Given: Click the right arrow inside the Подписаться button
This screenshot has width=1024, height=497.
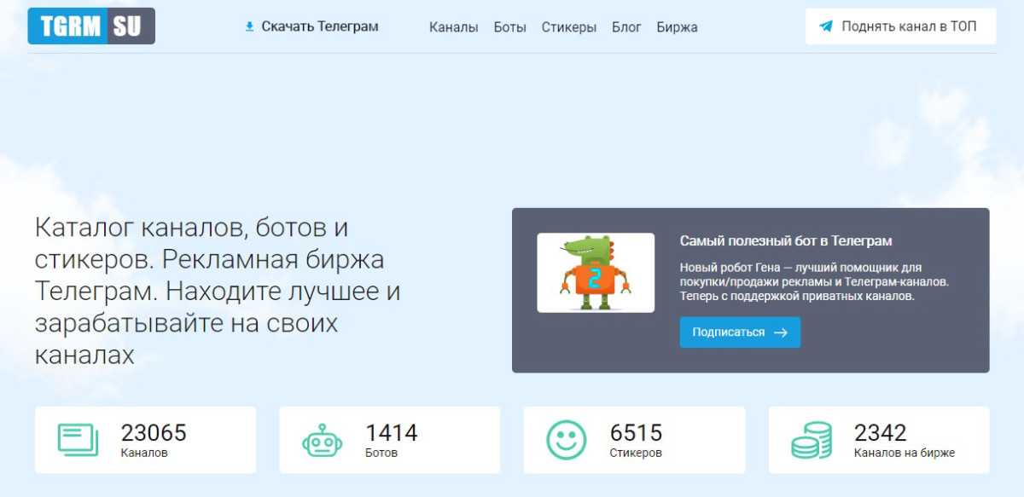Looking at the screenshot, I should pos(780,332).
